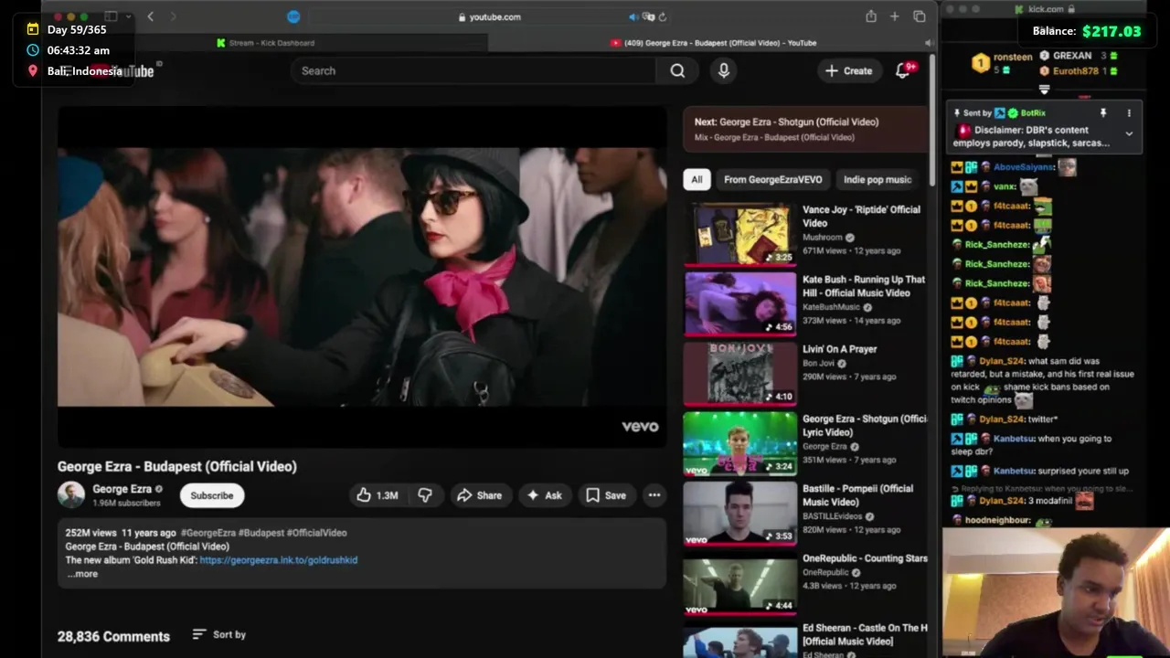Open vanx username in chat
Viewport: 1170px width, 658px height.
[1005, 186]
